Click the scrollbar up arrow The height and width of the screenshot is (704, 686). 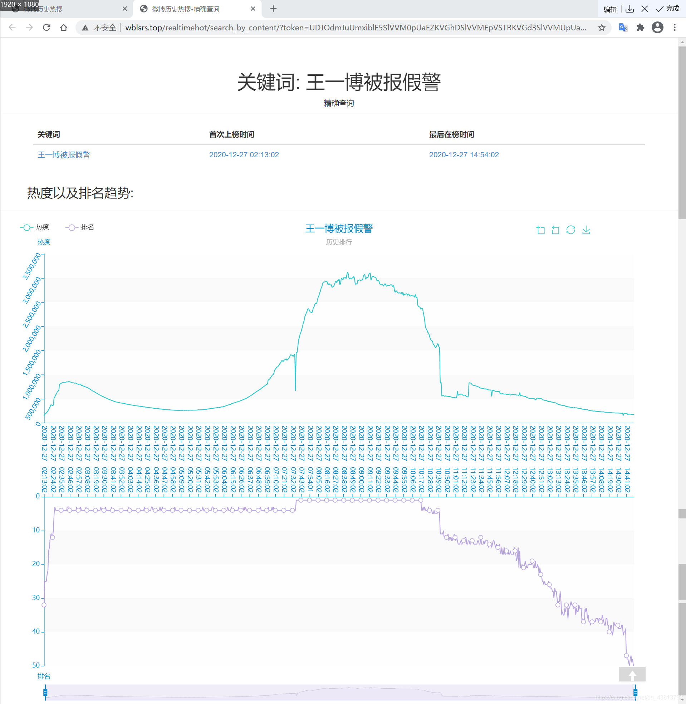click(682, 42)
